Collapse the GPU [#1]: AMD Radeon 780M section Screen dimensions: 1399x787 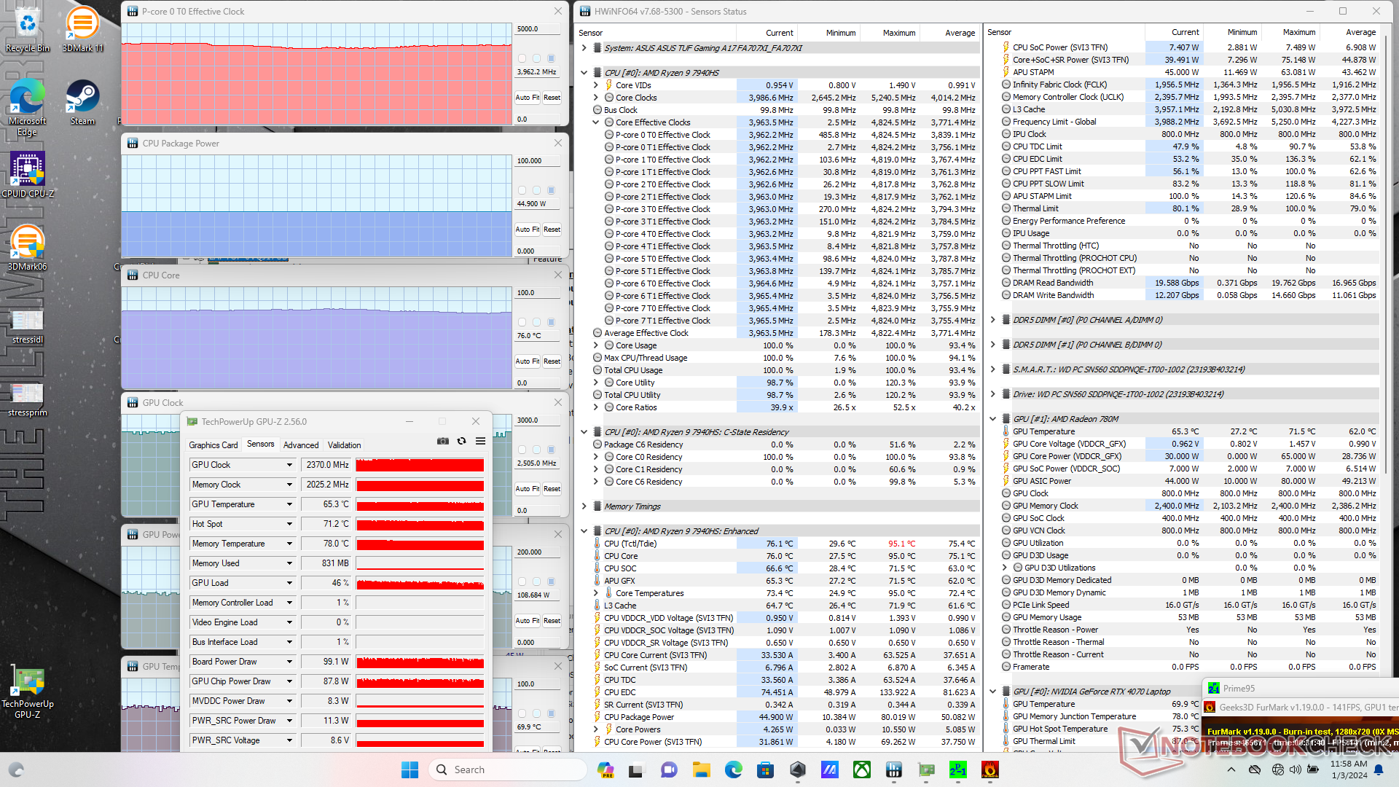pyautogui.click(x=992, y=419)
